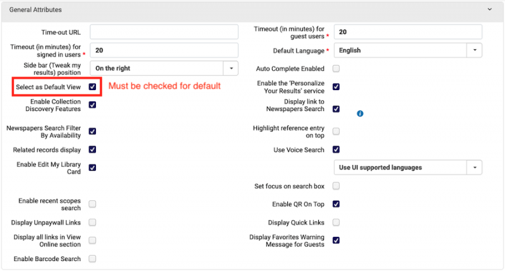The height and width of the screenshot is (271, 505).
Task: Toggle Enable Collection Discovery Features checkbox
Action: pos(92,105)
